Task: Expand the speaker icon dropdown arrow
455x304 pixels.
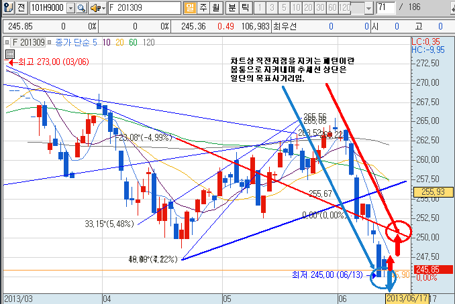Action: point(104,8)
